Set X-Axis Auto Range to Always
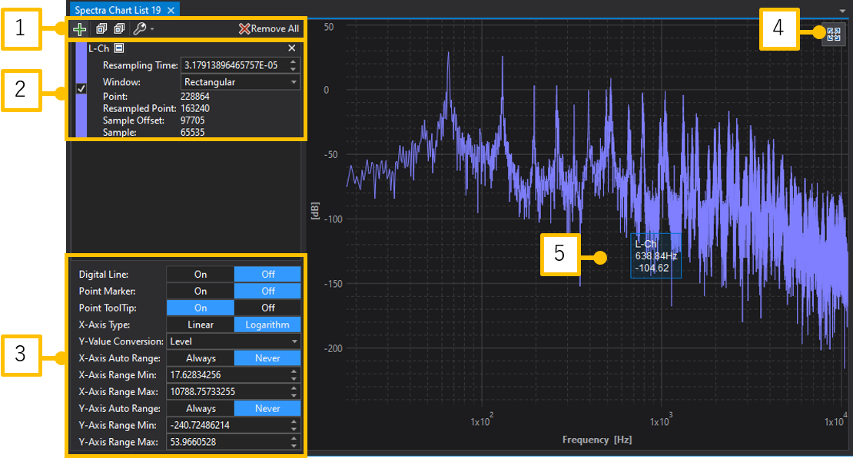Viewport: 853px width, 458px height. pyautogui.click(x=200, y=358)
